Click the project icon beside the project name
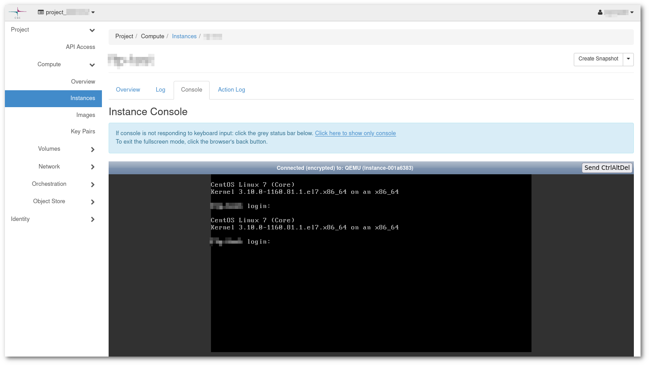Screen dimensions: 649x365 pyautogui.click(x=41, y=12)
